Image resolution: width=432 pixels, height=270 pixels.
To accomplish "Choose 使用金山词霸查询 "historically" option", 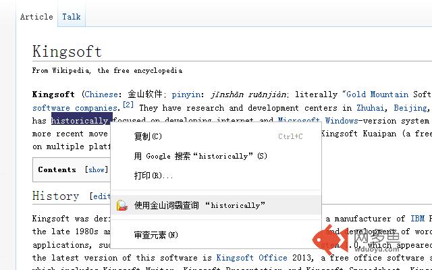I will [x=216, y=205].
